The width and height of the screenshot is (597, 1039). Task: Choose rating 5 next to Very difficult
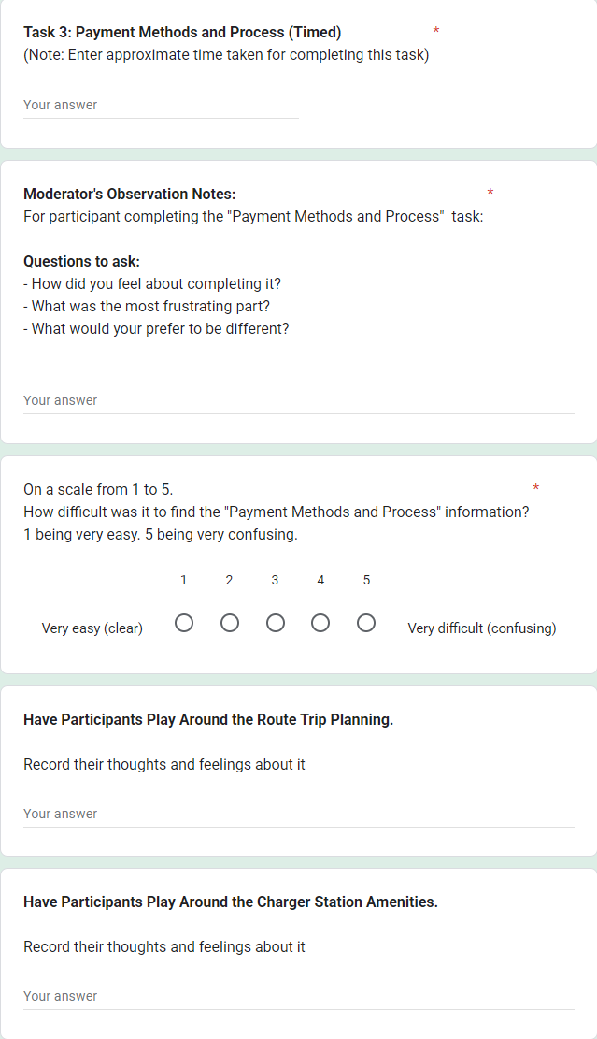[366, 623]
